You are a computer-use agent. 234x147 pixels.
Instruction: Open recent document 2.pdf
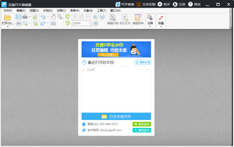[x=91, y=70]
